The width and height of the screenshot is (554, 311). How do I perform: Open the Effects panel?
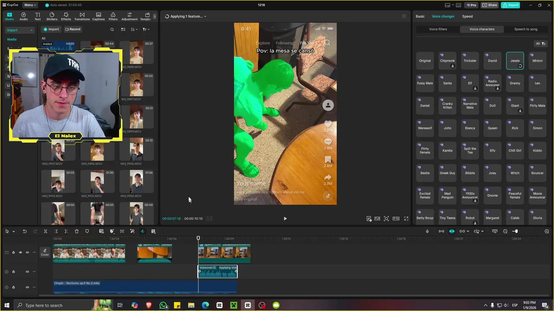pos(66,16)
